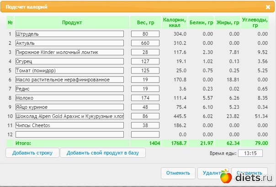Select the Редис product field
Screen dimensions: 276x187
pos(70,89)
